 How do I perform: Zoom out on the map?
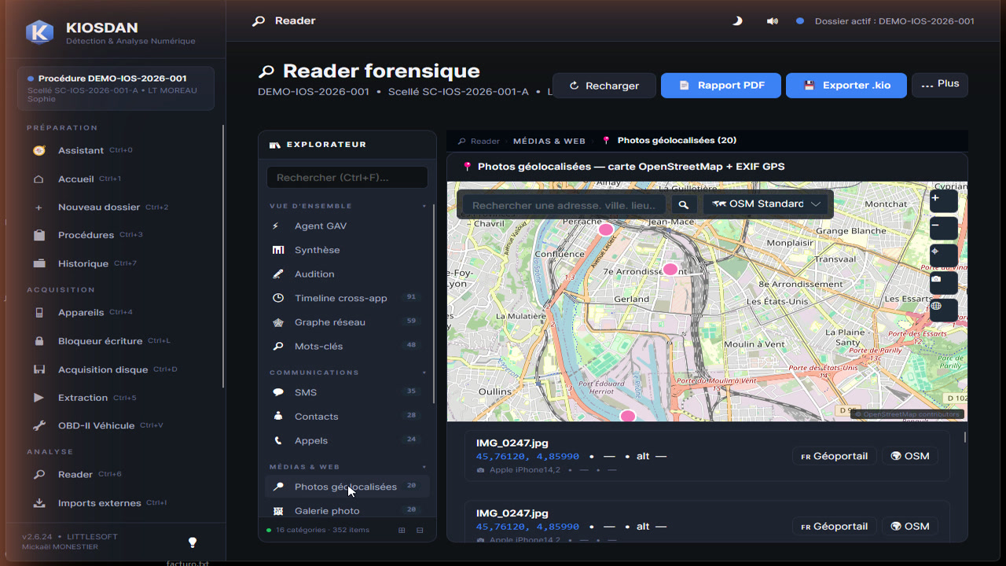coord(943,228)
